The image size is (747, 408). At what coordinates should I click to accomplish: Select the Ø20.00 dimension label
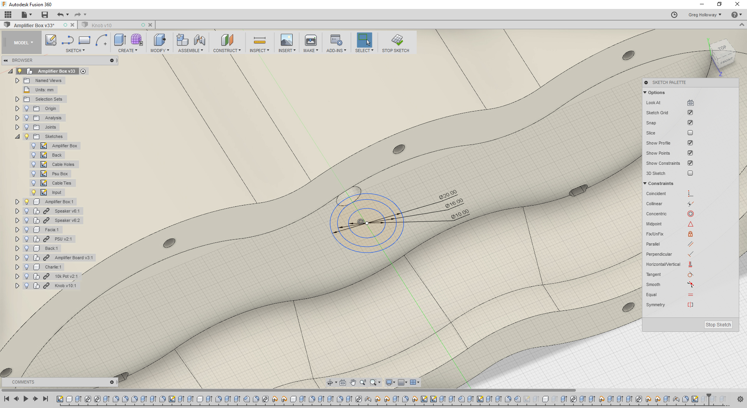[x=448, y=195]
